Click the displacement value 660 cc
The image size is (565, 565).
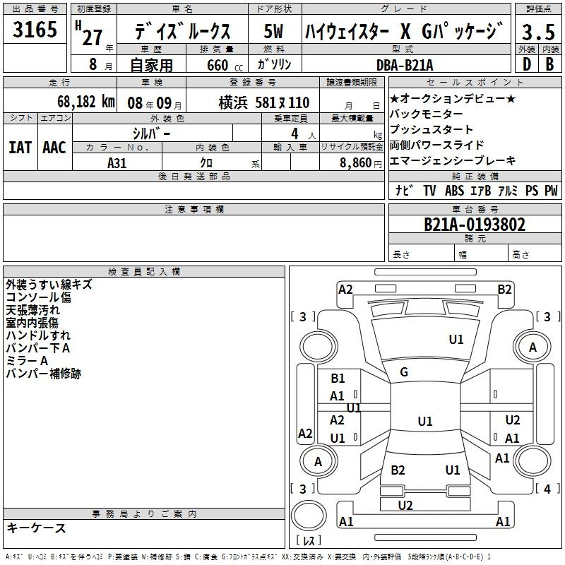(x=225, y=65)
